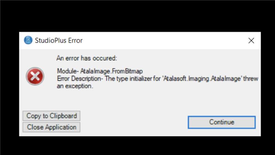The height and width of the screenshot is (155, 275).
Task: Click the black background above the dialog
Action: click(137, 16)
